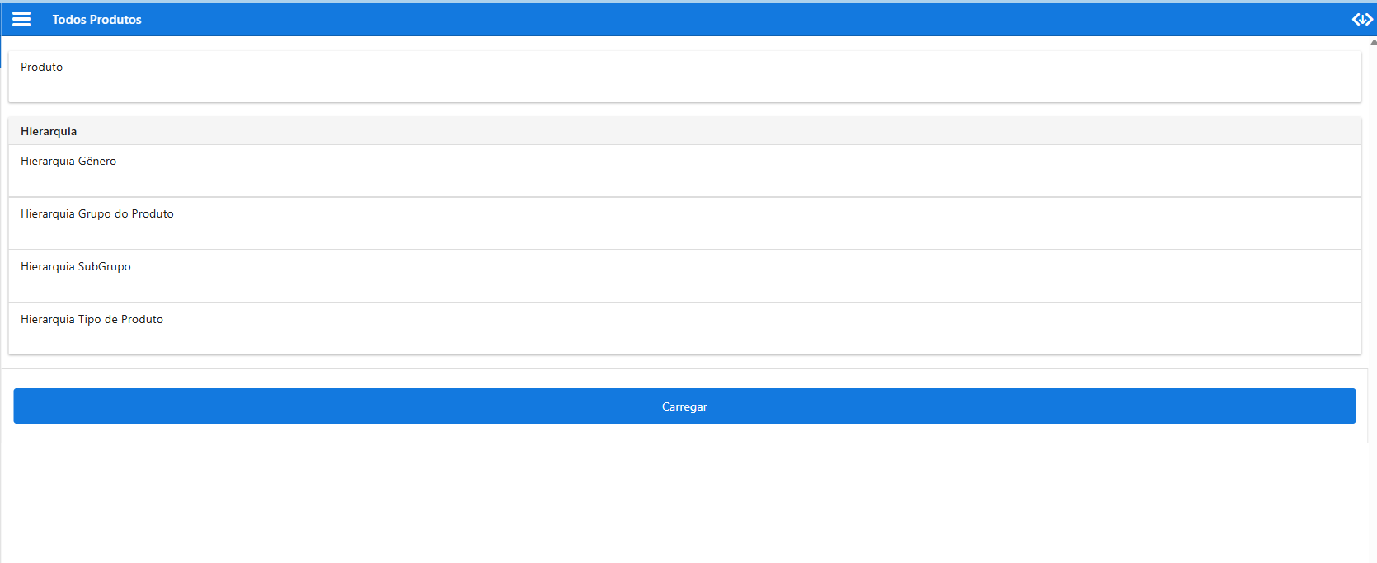This screenshot has width=1377, height=563.
Task: Click the Hierarquia Gênero label
Action: point(68,161)
